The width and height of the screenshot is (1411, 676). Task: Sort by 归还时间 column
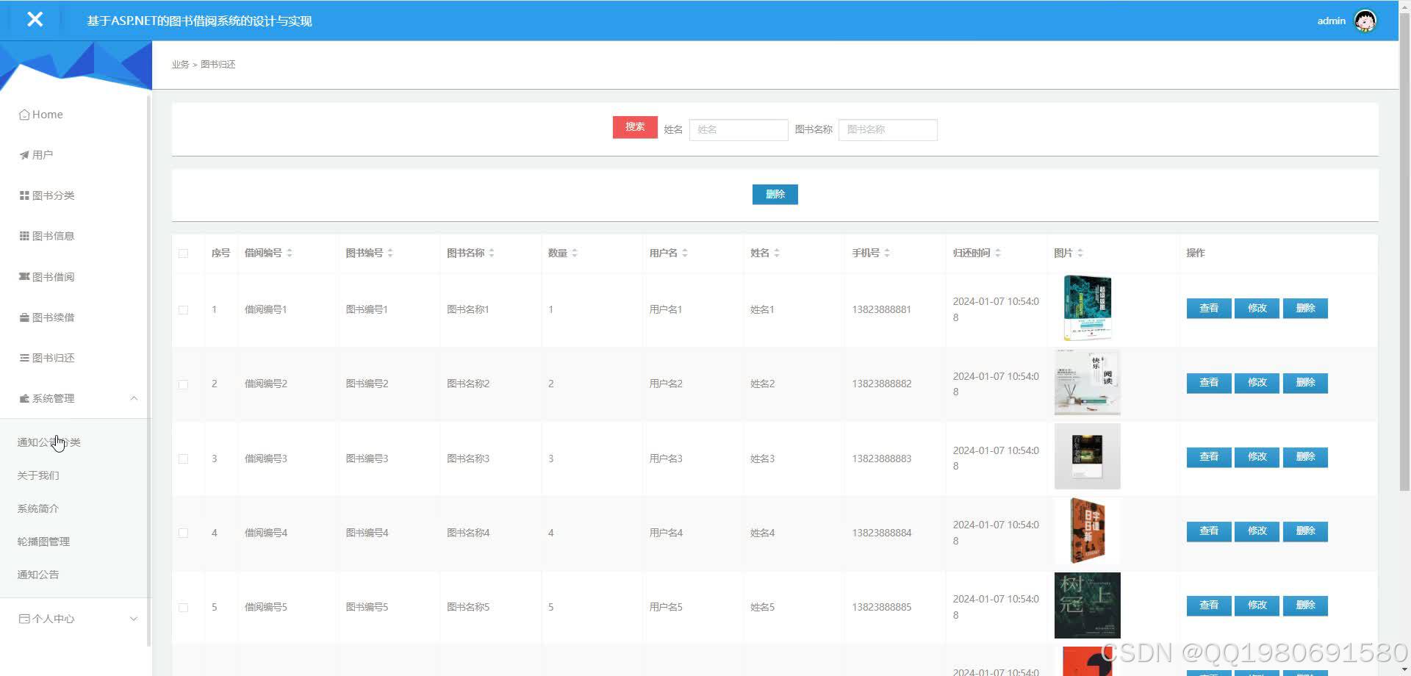tap(998, 253)
